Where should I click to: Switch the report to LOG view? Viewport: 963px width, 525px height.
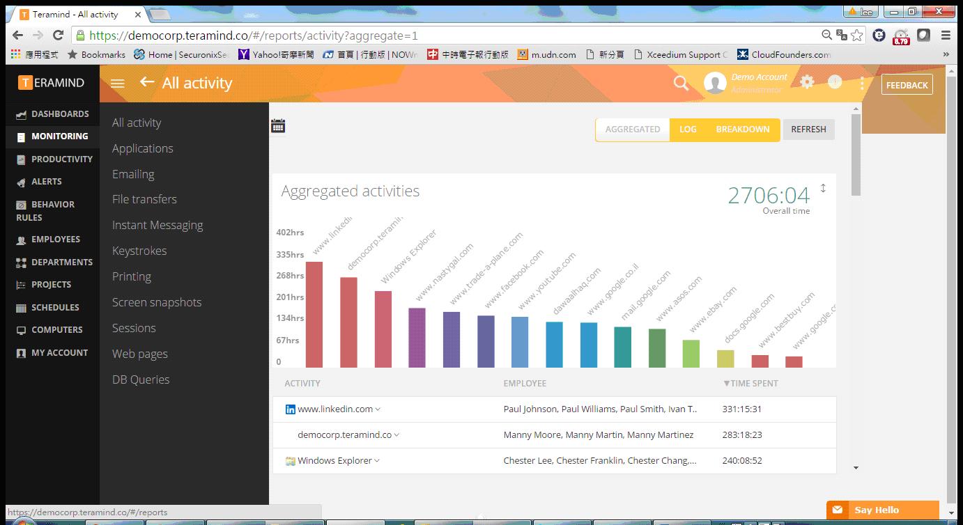point(686,130)
